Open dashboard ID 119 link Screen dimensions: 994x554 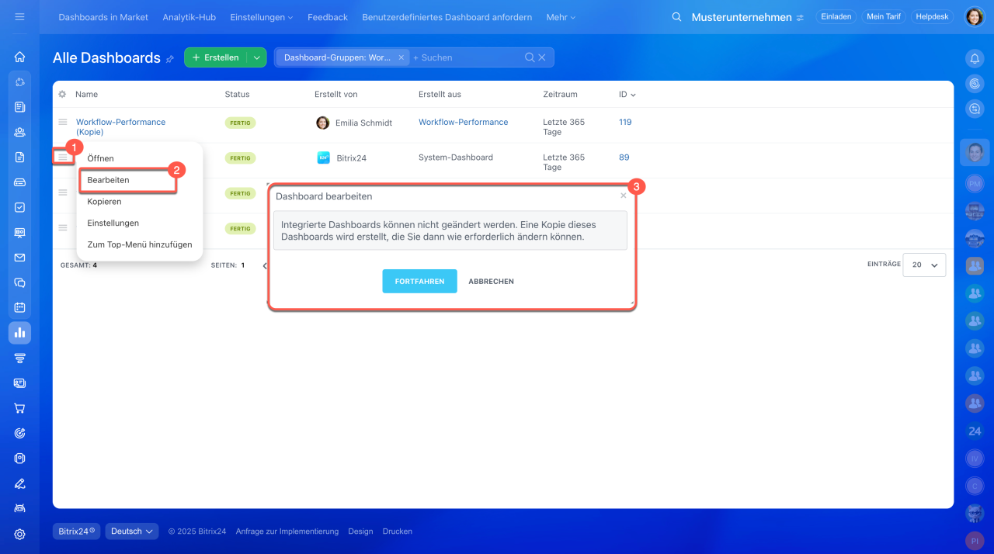point(625,123)
